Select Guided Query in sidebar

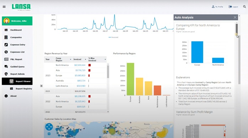tap(17, 67)
